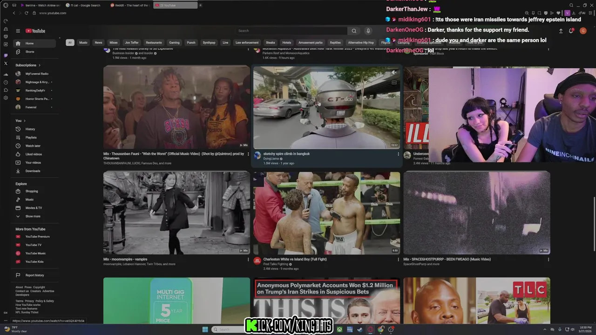Open Horror Shorts subscription channel
Image resolution: width=596 pixels, height=335 pixels.
click(34, 99)
